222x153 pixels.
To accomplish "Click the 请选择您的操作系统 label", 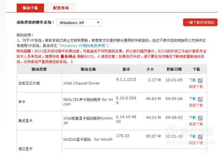I will (35, 22).
